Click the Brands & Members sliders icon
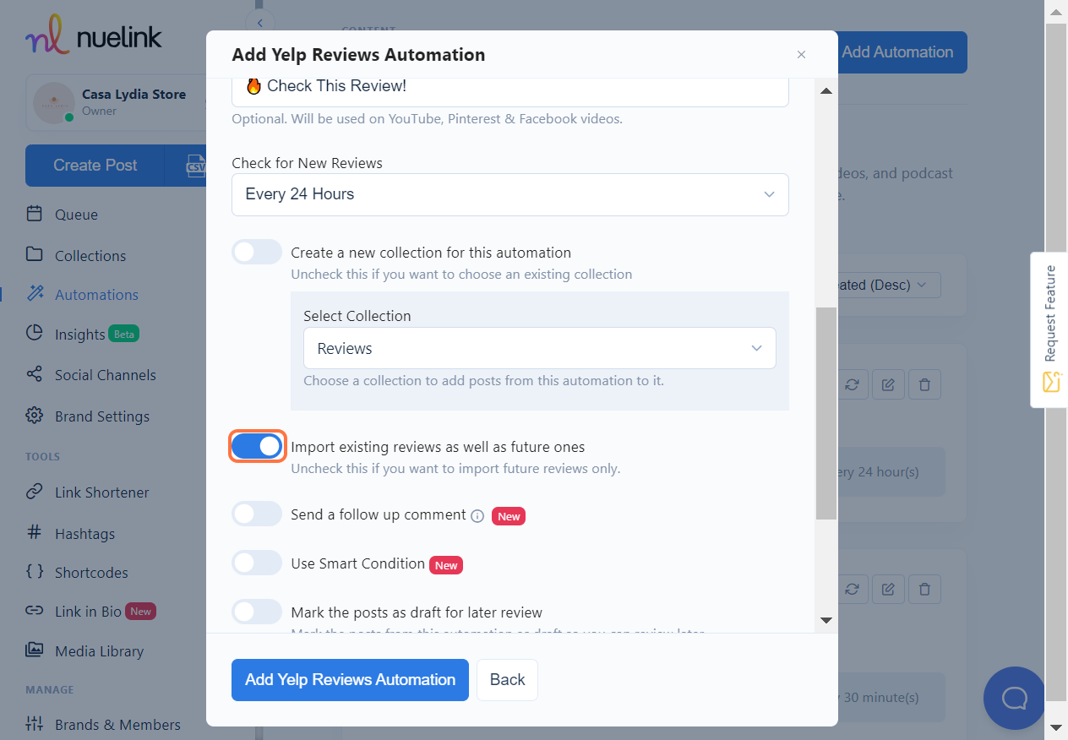 pyautogui.click(x=34, y=724)
